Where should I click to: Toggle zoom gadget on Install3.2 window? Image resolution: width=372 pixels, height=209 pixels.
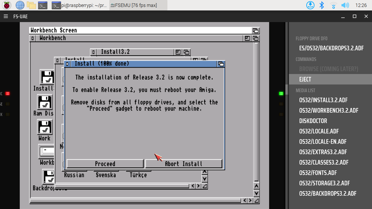178,52
